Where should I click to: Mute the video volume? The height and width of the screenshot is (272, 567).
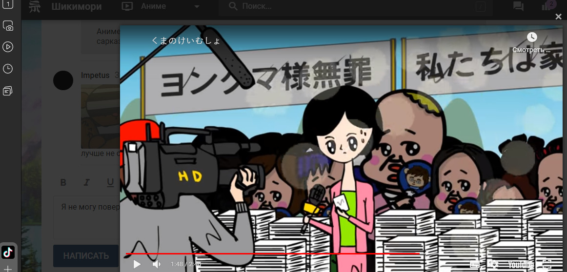click(x=157, y=264)
